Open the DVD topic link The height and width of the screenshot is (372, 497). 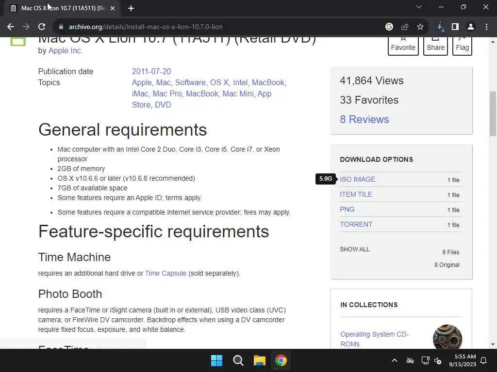coord(163,105)
